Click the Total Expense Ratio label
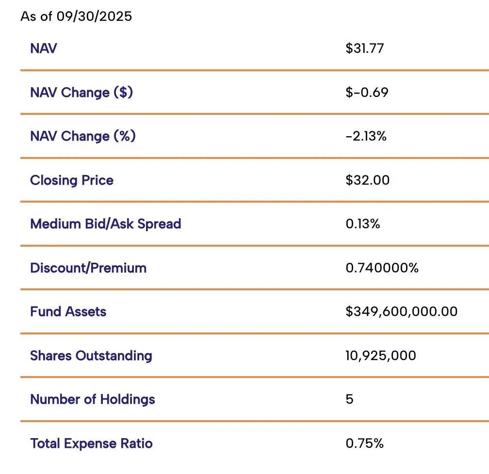 pos(91,443)
